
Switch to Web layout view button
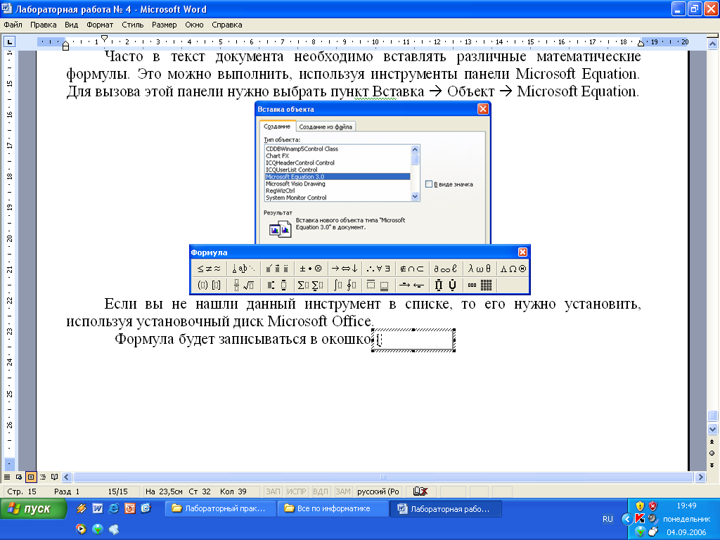pos(19,477)
